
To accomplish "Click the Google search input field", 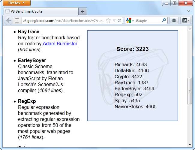I will click(x=148, y=21).
